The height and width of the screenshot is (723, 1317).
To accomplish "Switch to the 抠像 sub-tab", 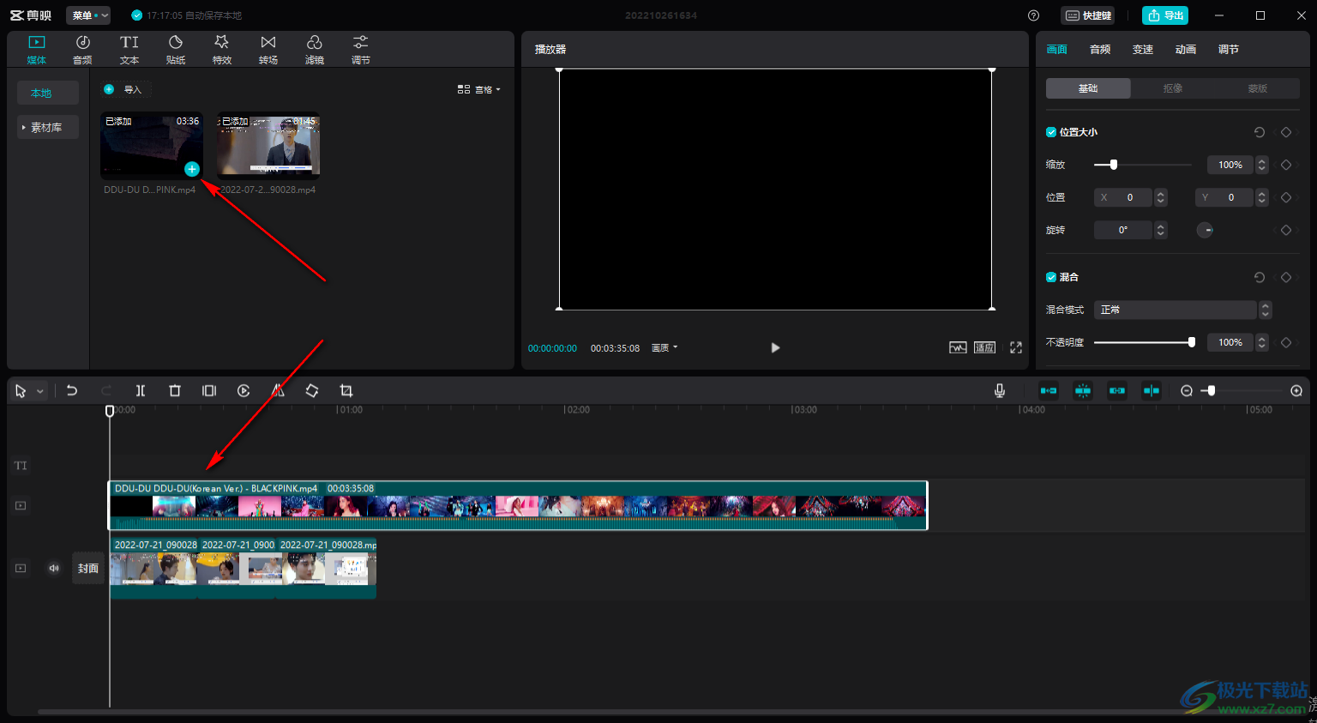I will click(1173, 88).
